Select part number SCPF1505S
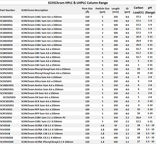156x144 pixels. tap(6, 109)
